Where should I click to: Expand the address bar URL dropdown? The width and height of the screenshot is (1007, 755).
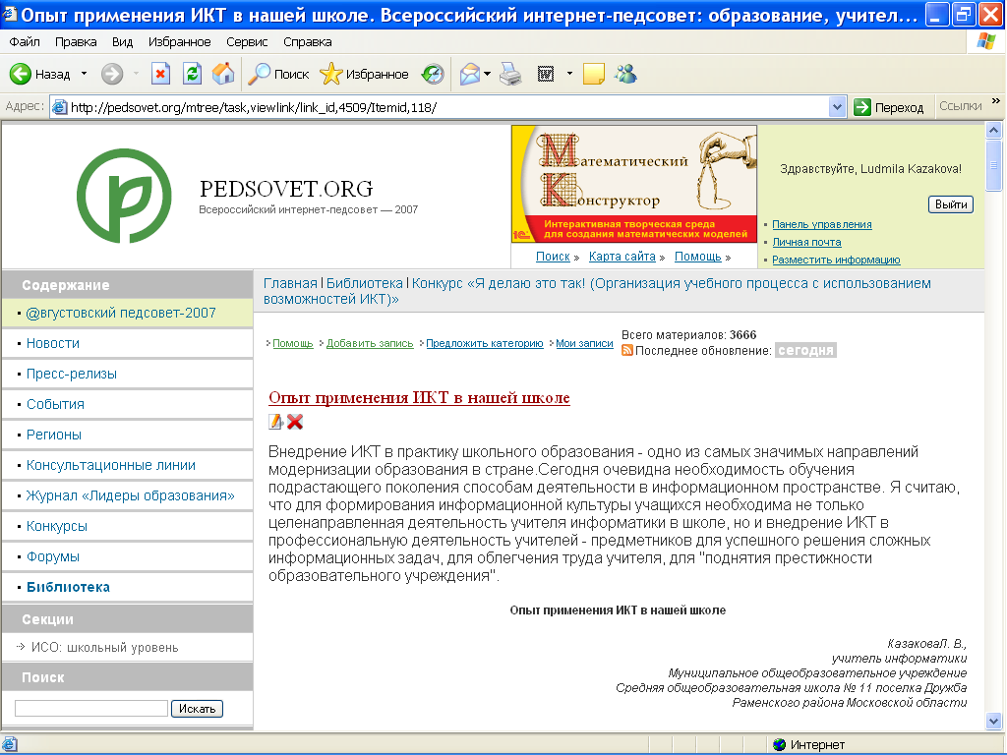(x=837, y=107)
